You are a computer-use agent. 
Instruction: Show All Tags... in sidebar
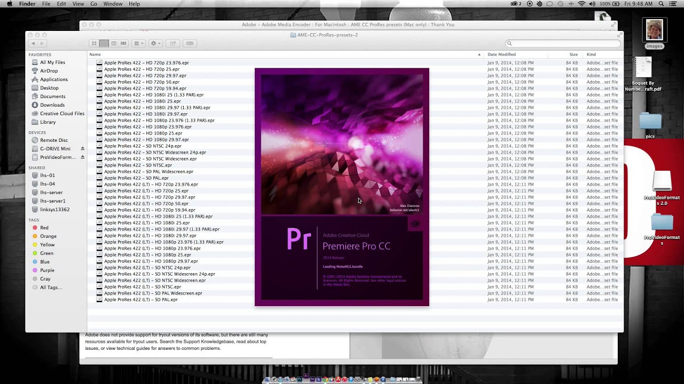pos(50,287)
